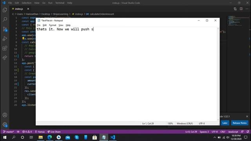Change UTF-8 encoding in VS Code status bar
251x141 pixels.
tap(215, 132)
